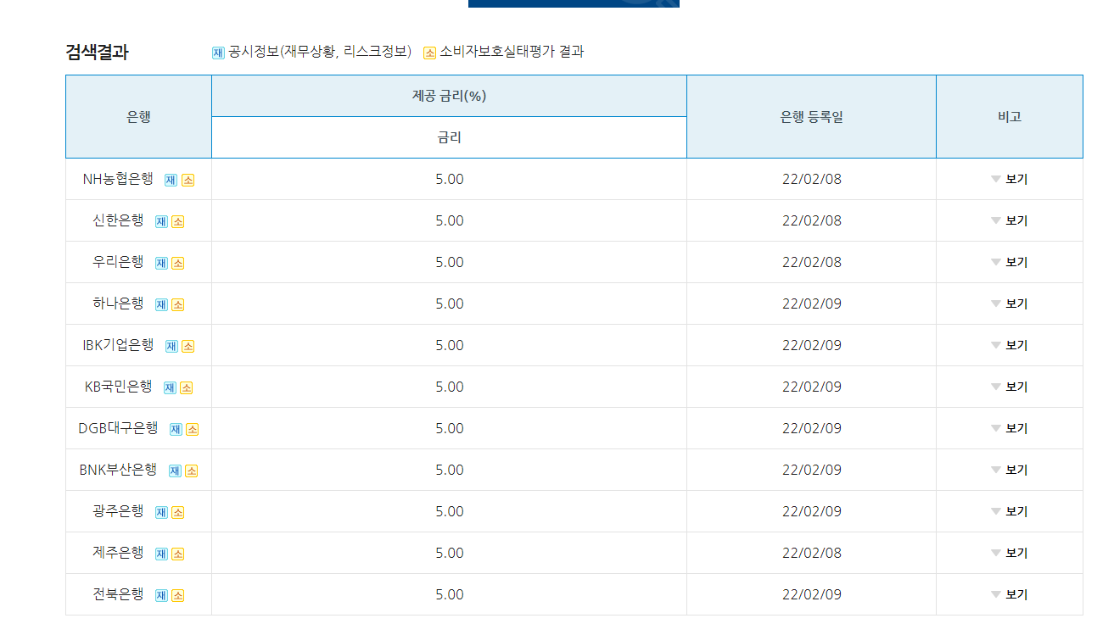
Task: Click the 소 legend icon beside 소비자보호실태평가
Action: pyautogui.click(x=429, y=53)
